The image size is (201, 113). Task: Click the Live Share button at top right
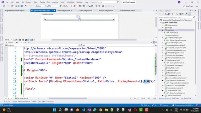(188, 6)
